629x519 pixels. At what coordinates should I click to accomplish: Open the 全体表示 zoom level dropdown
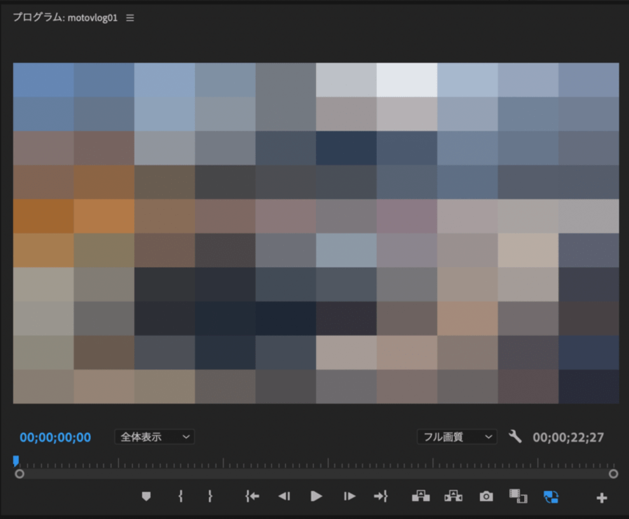click(154, 436)
